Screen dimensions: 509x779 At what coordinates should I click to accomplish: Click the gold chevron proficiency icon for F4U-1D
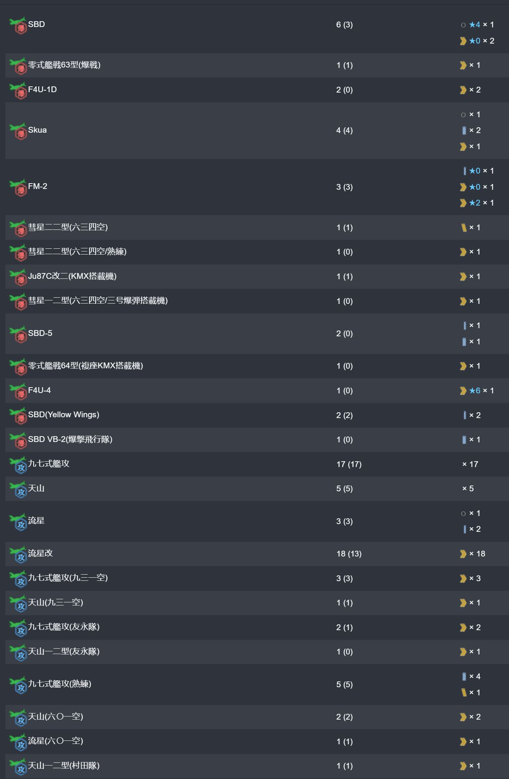[463, 90]
